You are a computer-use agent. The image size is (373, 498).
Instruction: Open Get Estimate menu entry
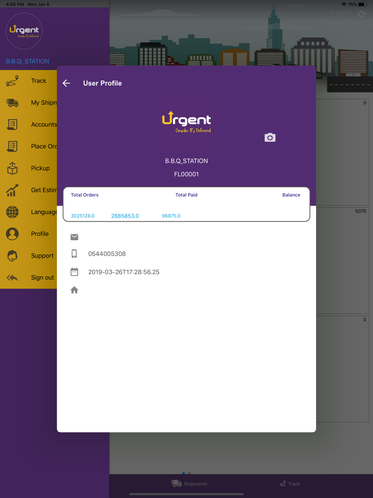28,190
